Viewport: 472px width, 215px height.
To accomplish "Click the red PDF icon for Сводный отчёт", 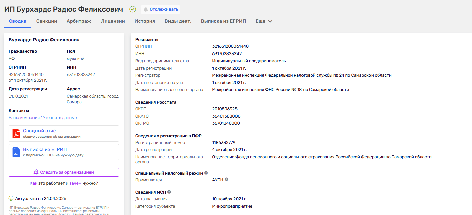I will pyautogui.click(x=16, y=133).
